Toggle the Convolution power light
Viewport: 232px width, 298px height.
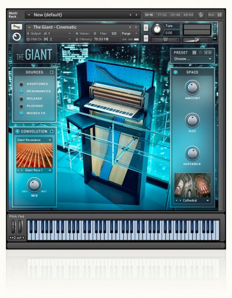[x=18, y=131]
